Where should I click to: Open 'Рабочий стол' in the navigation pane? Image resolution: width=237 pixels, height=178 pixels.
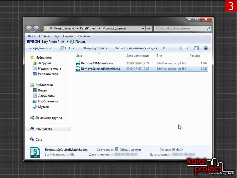(48, 74)
